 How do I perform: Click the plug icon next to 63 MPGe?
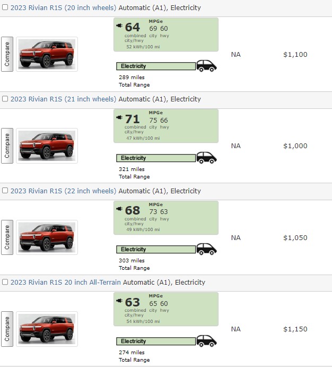click(x=119, y=301)
